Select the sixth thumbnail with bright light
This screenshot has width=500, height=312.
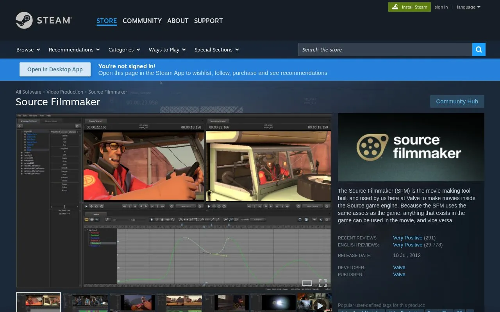(x=273, y=303)
